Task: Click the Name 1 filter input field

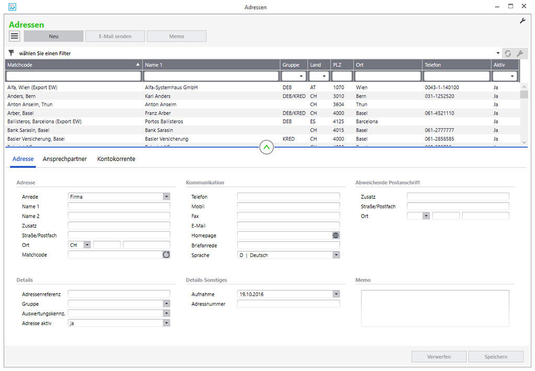Action: pos(211,76)
